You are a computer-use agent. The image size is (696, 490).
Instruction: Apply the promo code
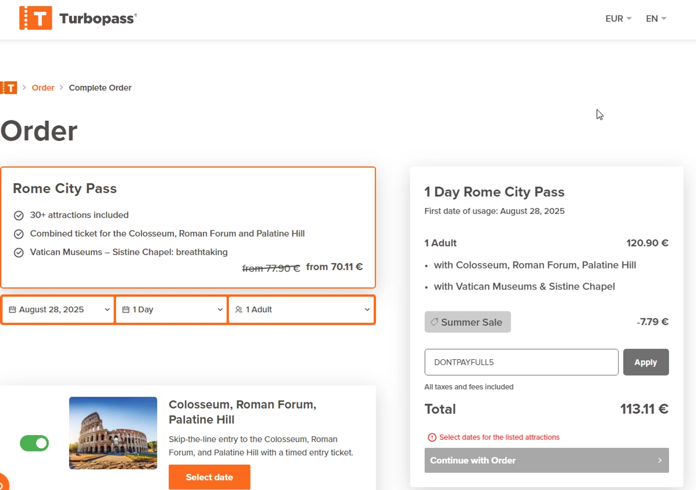click(x=646, y=362)
